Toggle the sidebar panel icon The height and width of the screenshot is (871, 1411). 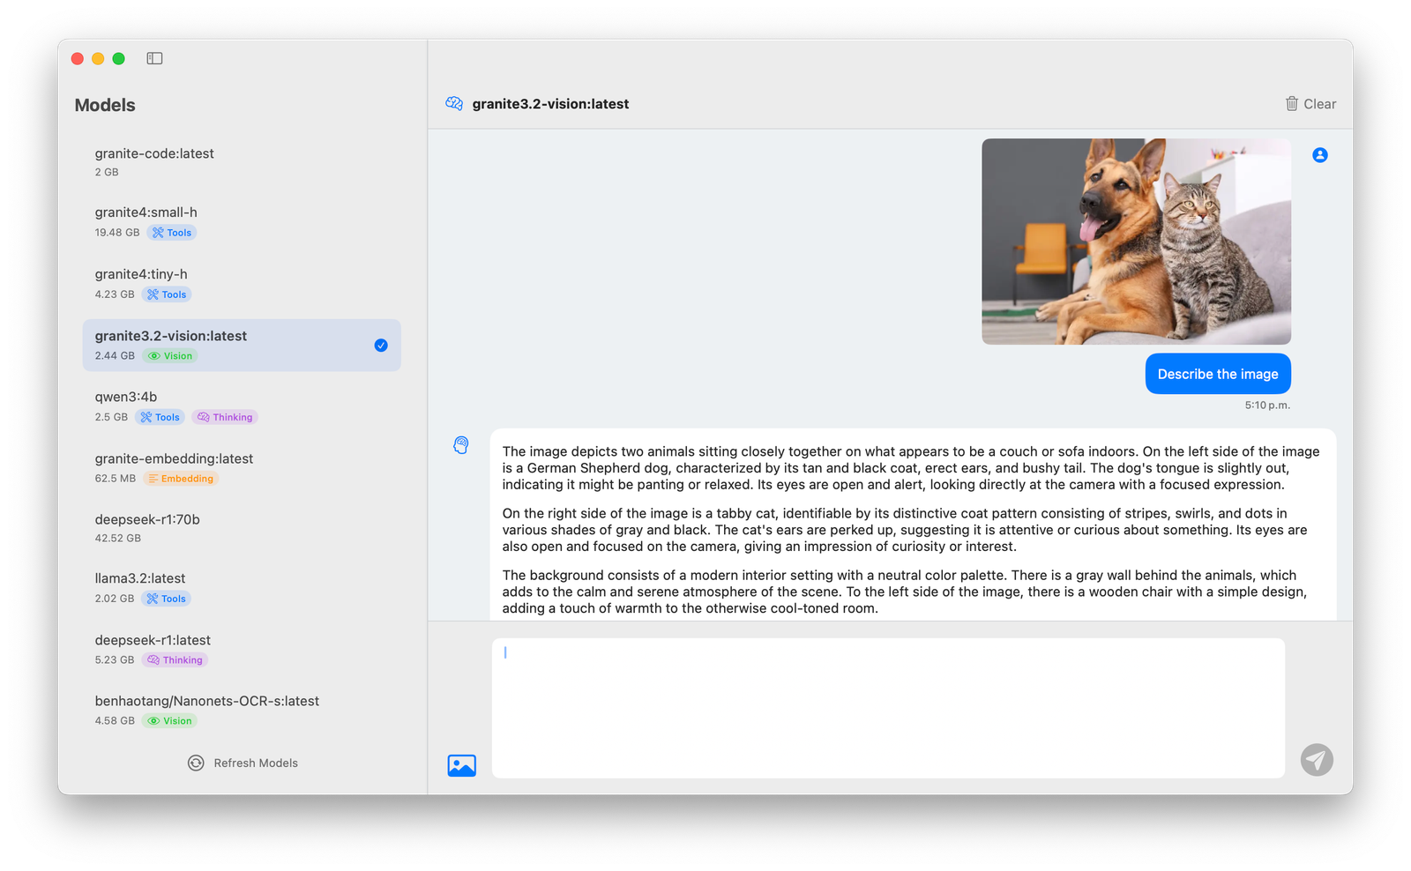tap(154, 58)
